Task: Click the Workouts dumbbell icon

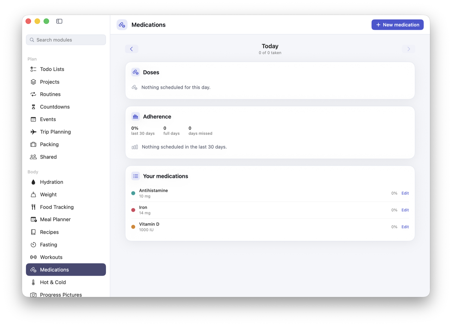Action: click(x=33, y=257)
